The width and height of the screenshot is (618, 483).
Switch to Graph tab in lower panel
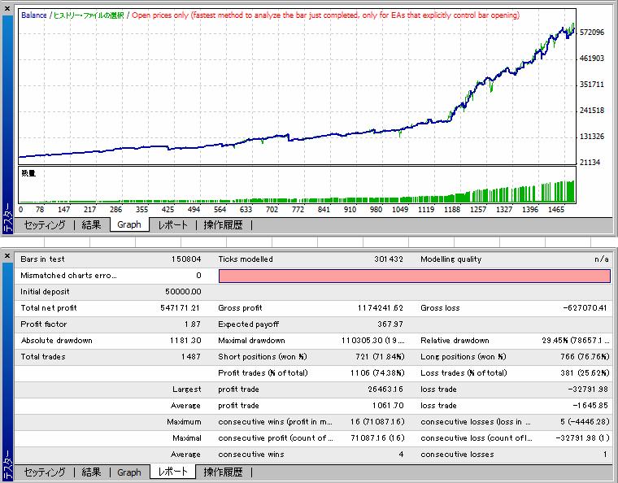pyautogui.click(x=129, y=472)
